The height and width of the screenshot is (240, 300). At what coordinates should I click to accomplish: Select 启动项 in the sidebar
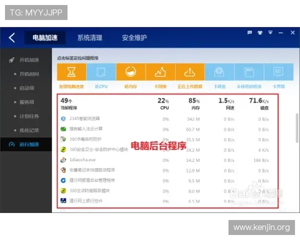click(26, 88)
